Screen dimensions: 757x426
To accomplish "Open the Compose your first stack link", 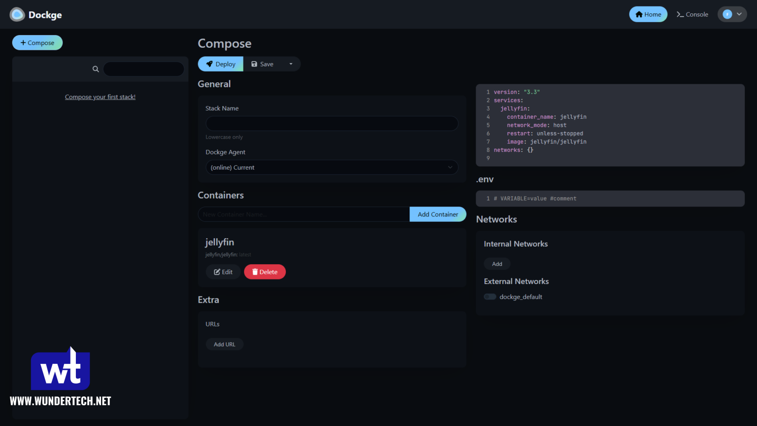I will click(100, 97).
